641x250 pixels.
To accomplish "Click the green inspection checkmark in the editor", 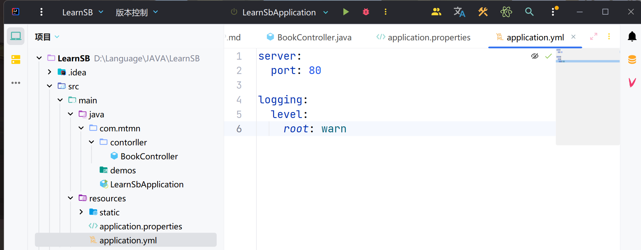I will click(548, 56).
